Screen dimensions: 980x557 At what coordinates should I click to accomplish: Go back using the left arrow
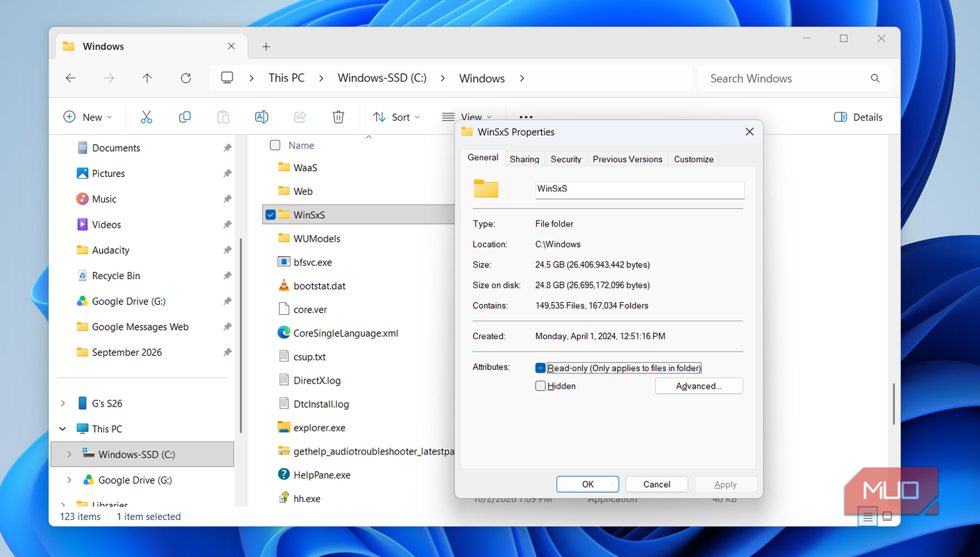tap(71, 78)
